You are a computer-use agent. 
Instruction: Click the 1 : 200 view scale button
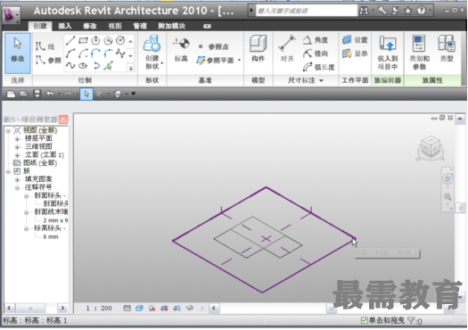(99, 308)
